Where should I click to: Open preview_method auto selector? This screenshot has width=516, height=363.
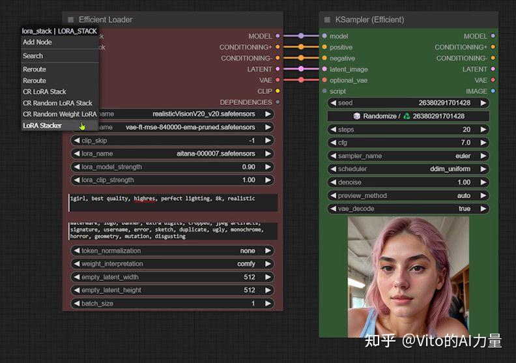click(x=408, y=196)
